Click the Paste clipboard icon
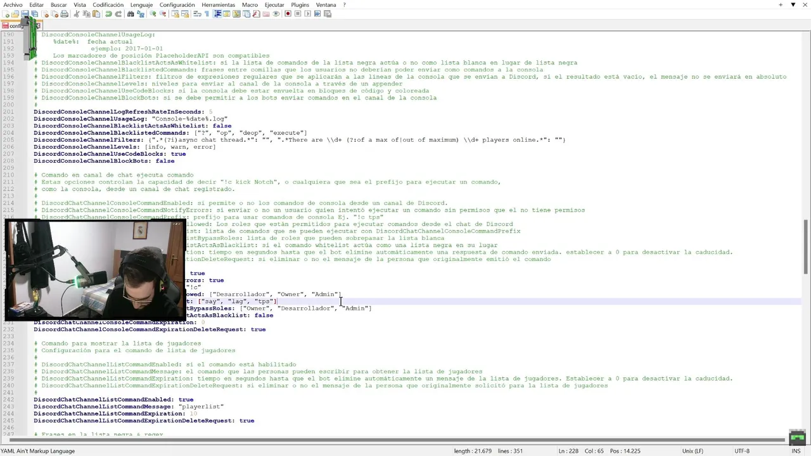The width and height of the screenshot is (811, 456). pos(96,13)
